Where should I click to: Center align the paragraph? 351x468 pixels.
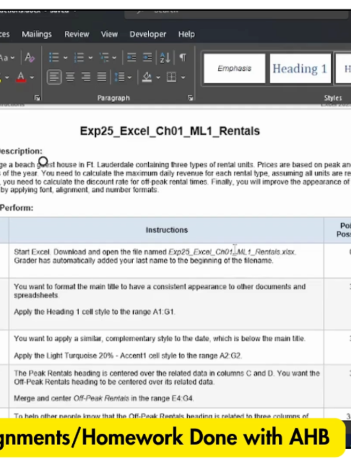pyautogui.click(x=70, y=77)
